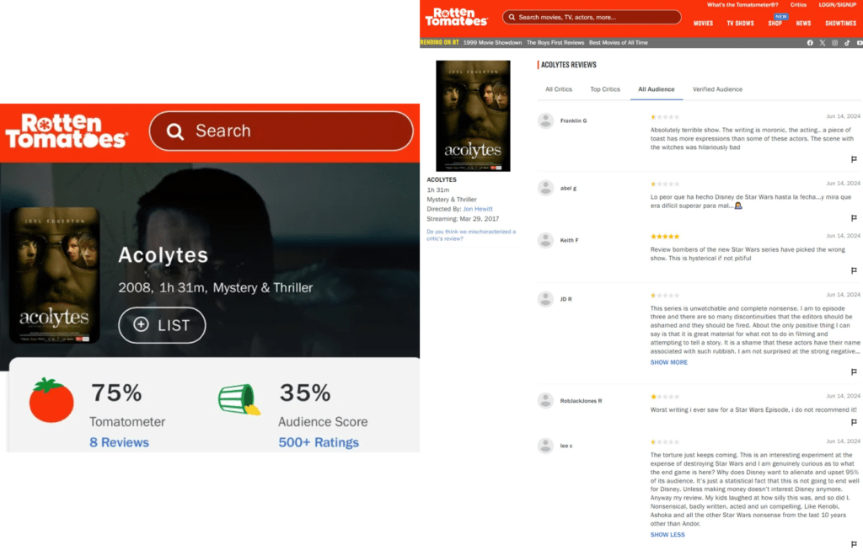The width and height of the screenshot is (863, 556).
Task: Click the Rotten Tomatoes logo in right page header
Action: [x=456, y=17]
